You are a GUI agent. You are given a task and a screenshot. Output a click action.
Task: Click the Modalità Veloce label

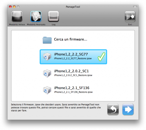(17, 24)
